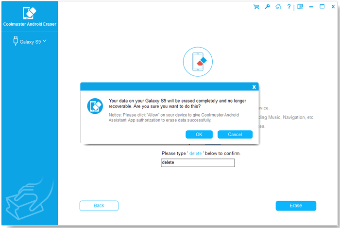Click 'Coolmuster Android Eraser' title text
340x228 pixels.
tap(30, 24)
